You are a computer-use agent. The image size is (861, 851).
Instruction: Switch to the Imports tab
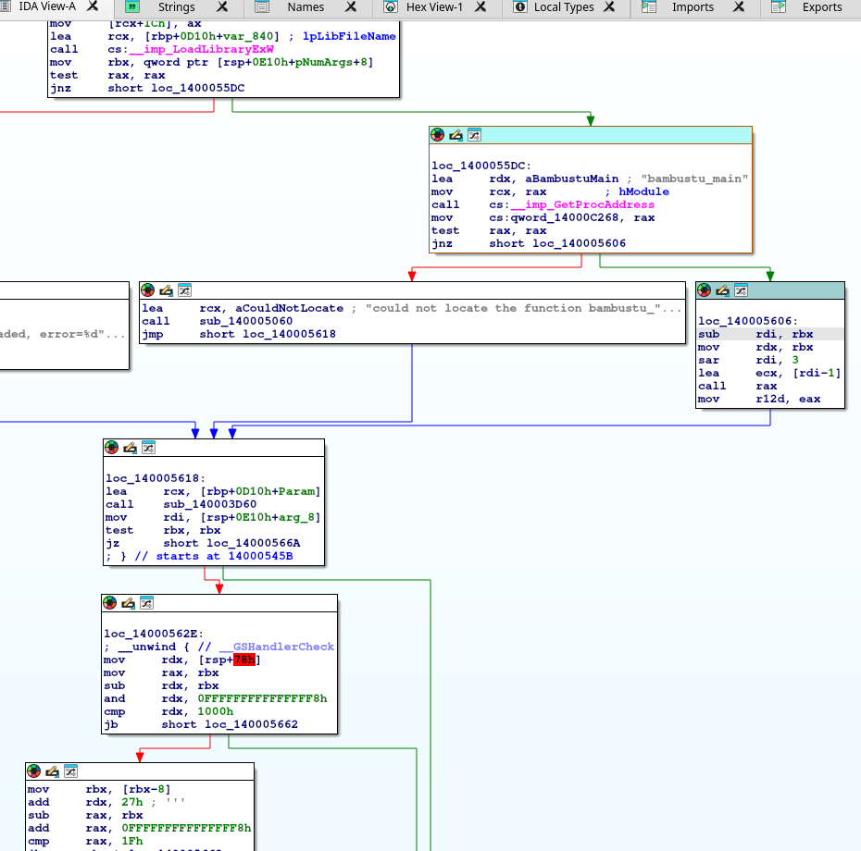click(693, 7)
